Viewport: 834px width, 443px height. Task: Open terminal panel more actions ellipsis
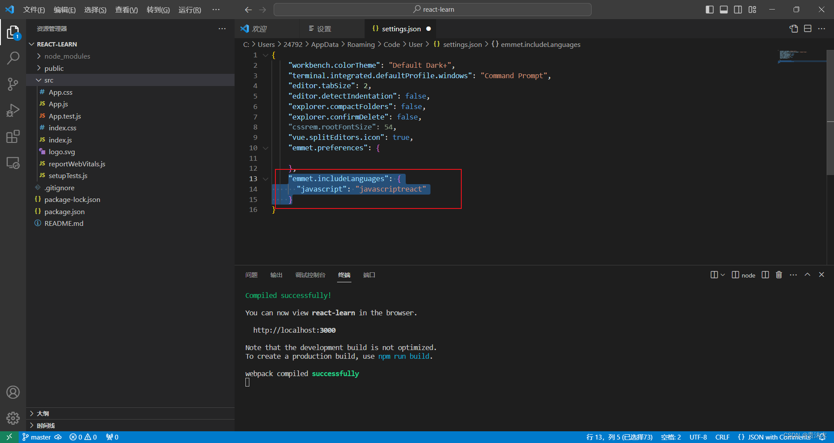click(793, 275)
